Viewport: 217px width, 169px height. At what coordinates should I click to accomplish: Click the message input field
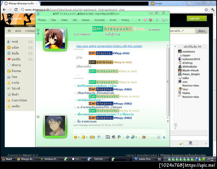(x=119, y=131)
